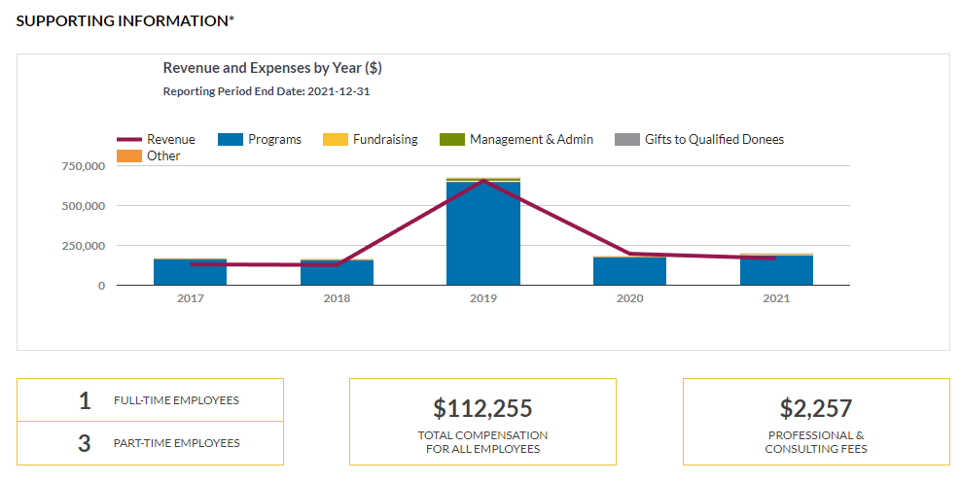Select the 2020 blue expenses bar
Image resolution: width=961 pixels, height=482 pixels.
click(x=629, y=272)
